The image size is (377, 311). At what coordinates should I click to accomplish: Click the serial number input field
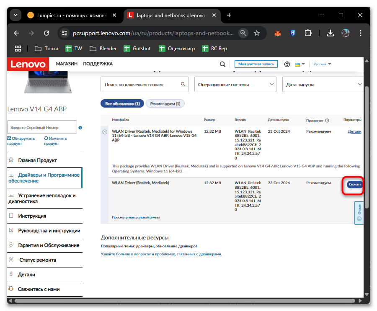pos(42,127)
